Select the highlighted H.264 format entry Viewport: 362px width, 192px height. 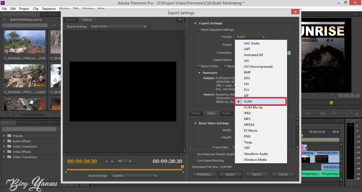pos(261,102)
